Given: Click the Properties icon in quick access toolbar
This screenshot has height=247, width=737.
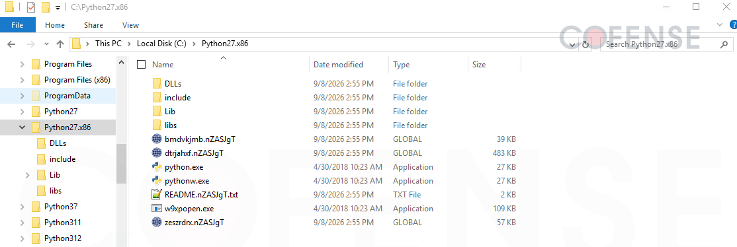Looking at the screenshot, I should click(31, 7).
